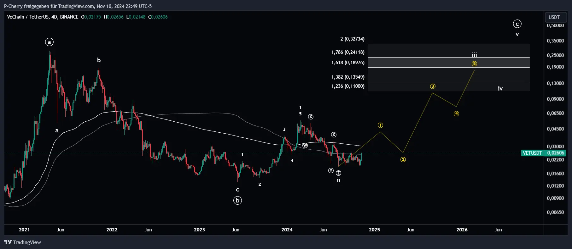The image size is (572, 249).
Task: Select the wave label v below circled c
Action: coord(517,34)
